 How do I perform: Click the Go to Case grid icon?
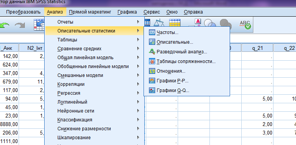point(39,25)
